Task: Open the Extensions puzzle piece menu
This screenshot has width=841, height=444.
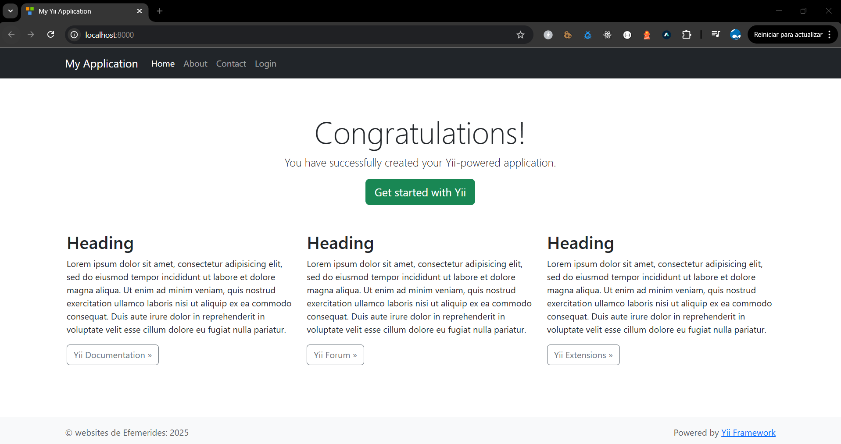Action: (x=687, y=35)
